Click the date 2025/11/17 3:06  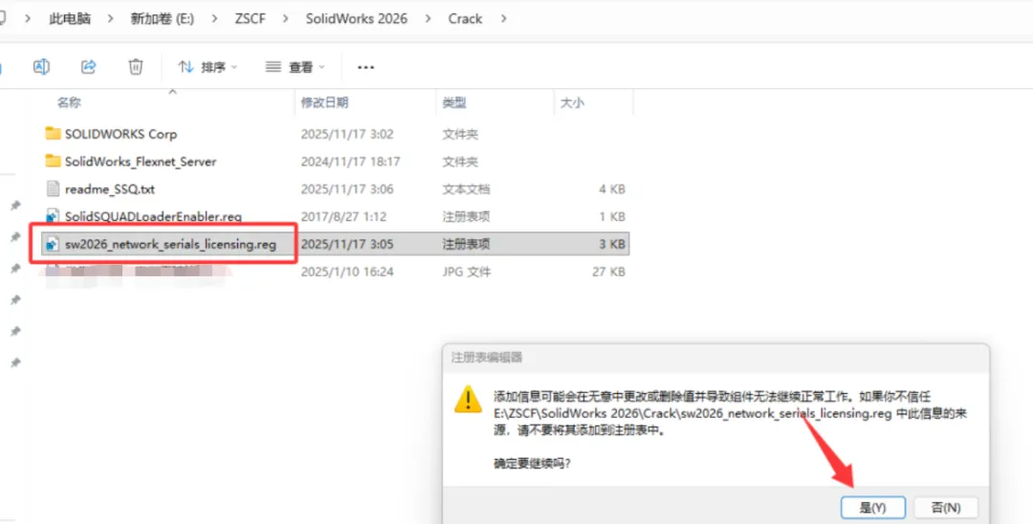[x=347, y=189]
